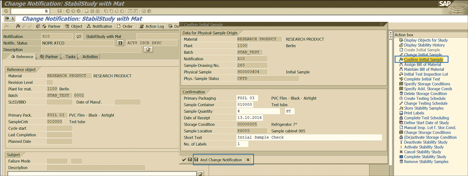Image resolution: width=468 pixels, height=176 pixels.
Task: Open command field dropdown history
Action: click(46, 11)
